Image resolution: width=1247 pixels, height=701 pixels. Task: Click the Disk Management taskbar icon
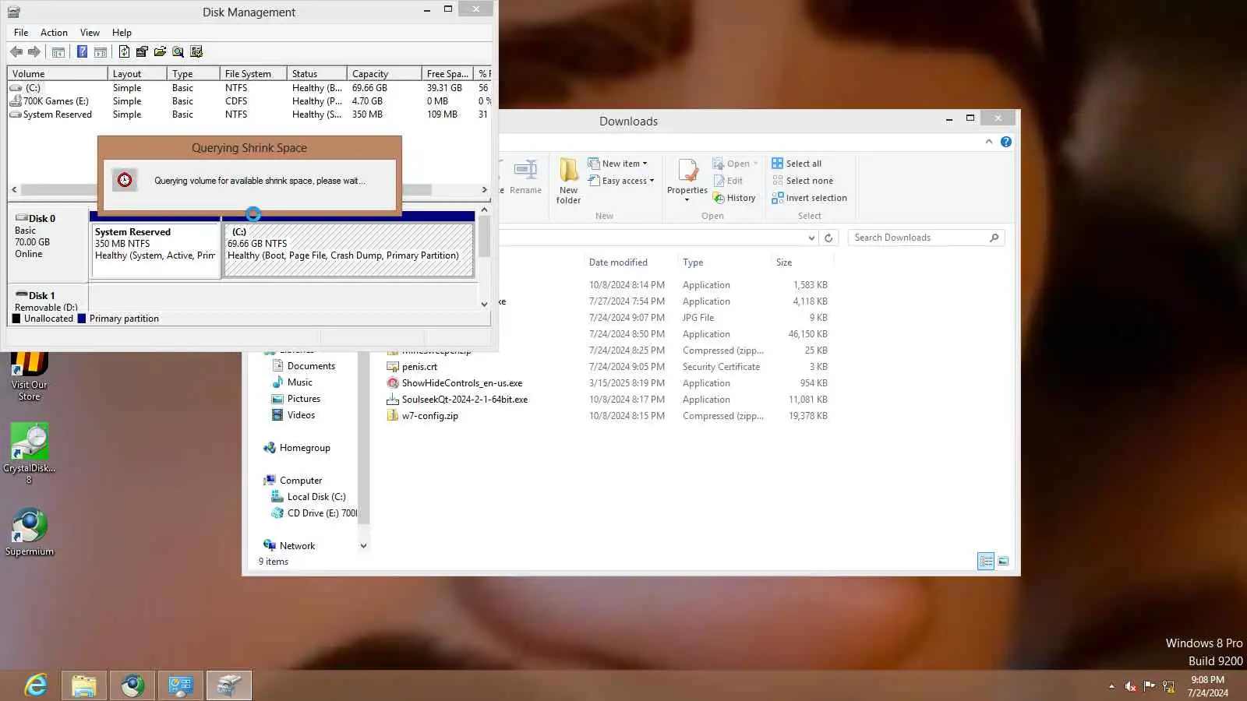(229, 685)
